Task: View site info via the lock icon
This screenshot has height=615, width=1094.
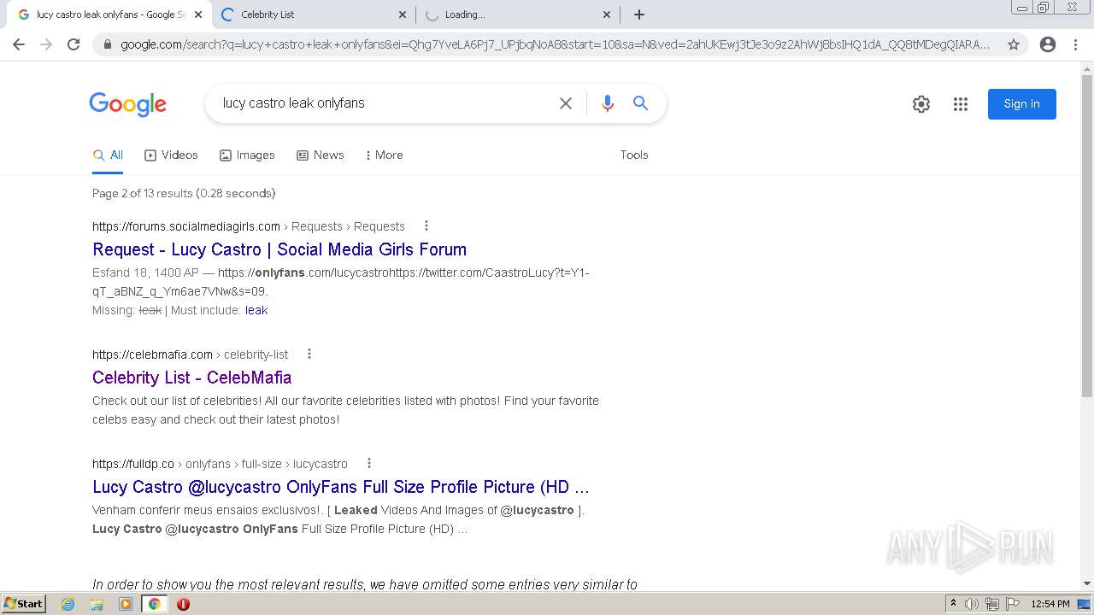Action: 108,44
